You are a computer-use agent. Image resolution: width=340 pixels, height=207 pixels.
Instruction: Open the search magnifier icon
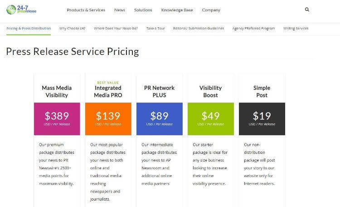coord(307,10)
